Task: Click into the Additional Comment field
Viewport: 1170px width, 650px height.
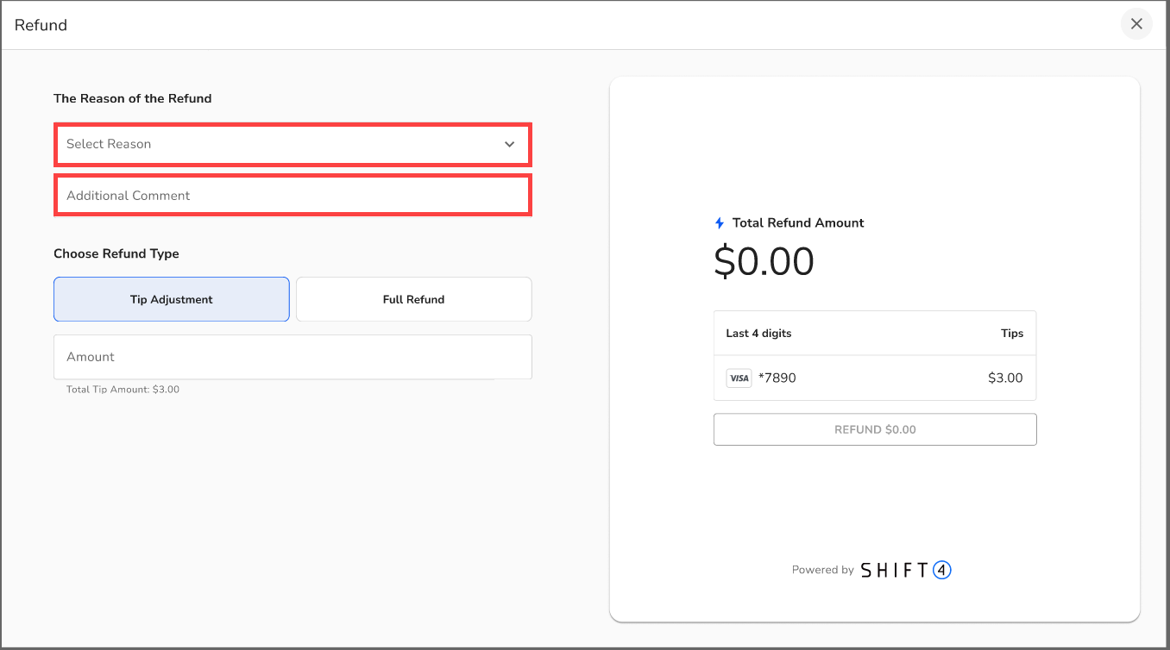Action: point(292,196)
